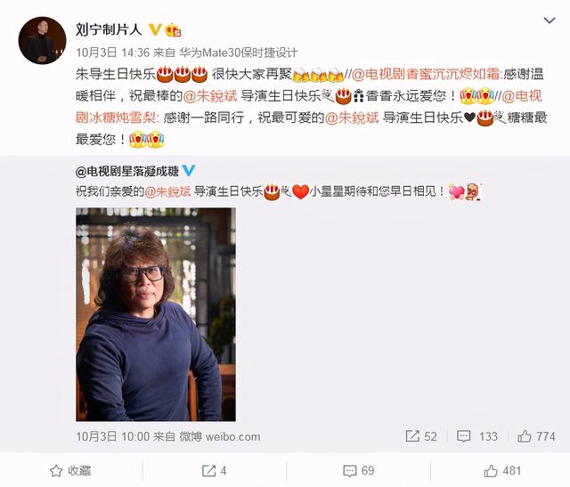Open @朱锐斌 mention in reposted text
570x487 pixels.
(x=168, y=191)
